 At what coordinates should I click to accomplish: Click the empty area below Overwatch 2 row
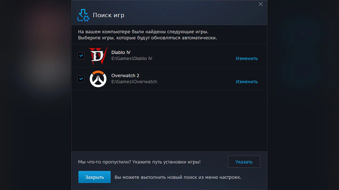169,121
